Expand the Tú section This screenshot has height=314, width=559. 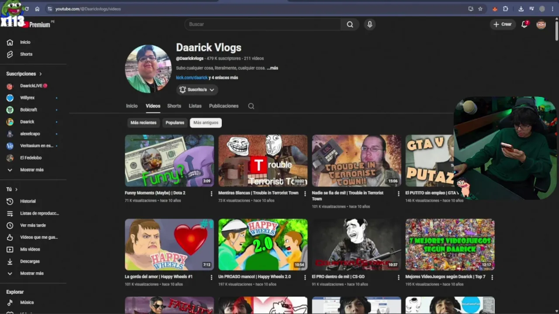point(12,189)
